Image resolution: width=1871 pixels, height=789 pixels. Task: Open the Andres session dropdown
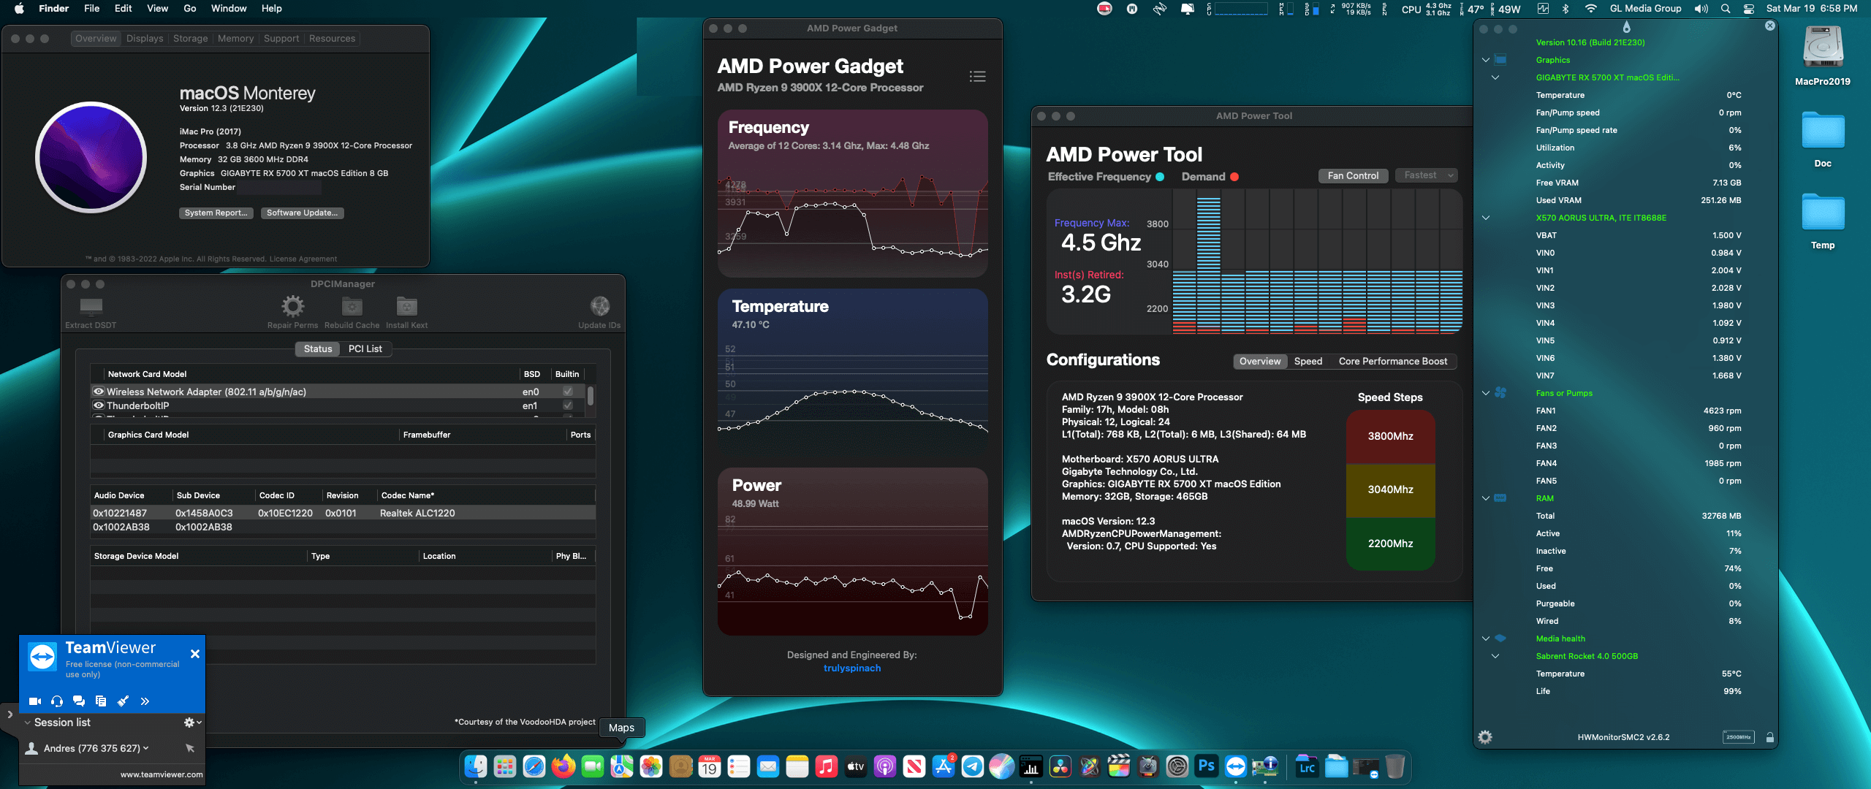coord(145,748)
